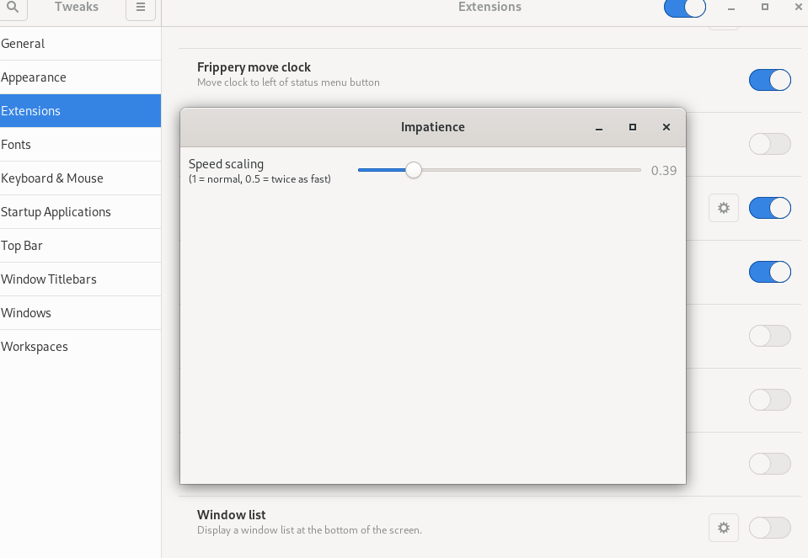Open Window list extension preferences gear
808x558 pixels.
[723, 528]
